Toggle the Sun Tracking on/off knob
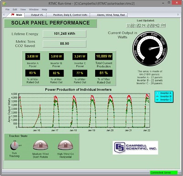 [15, 146]
